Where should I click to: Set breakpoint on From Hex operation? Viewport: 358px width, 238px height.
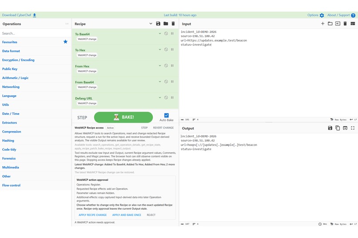[x=172, y=66]
